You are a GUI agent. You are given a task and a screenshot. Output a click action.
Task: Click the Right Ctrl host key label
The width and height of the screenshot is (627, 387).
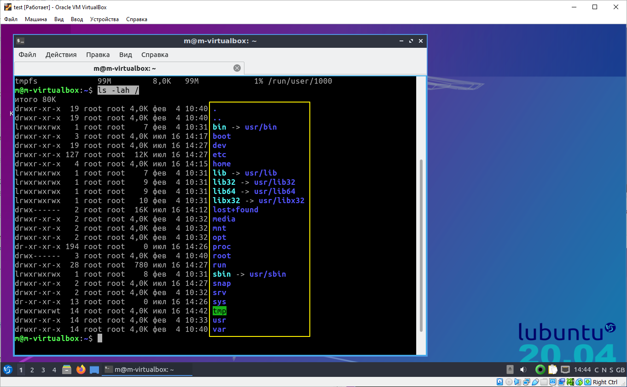click(605, 382)
